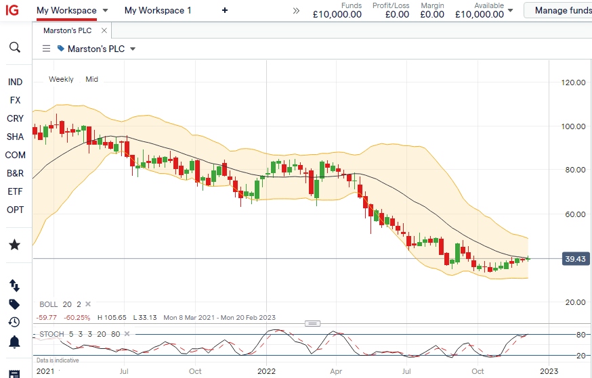Open alerts using the bell icon

tap(15, 340)
